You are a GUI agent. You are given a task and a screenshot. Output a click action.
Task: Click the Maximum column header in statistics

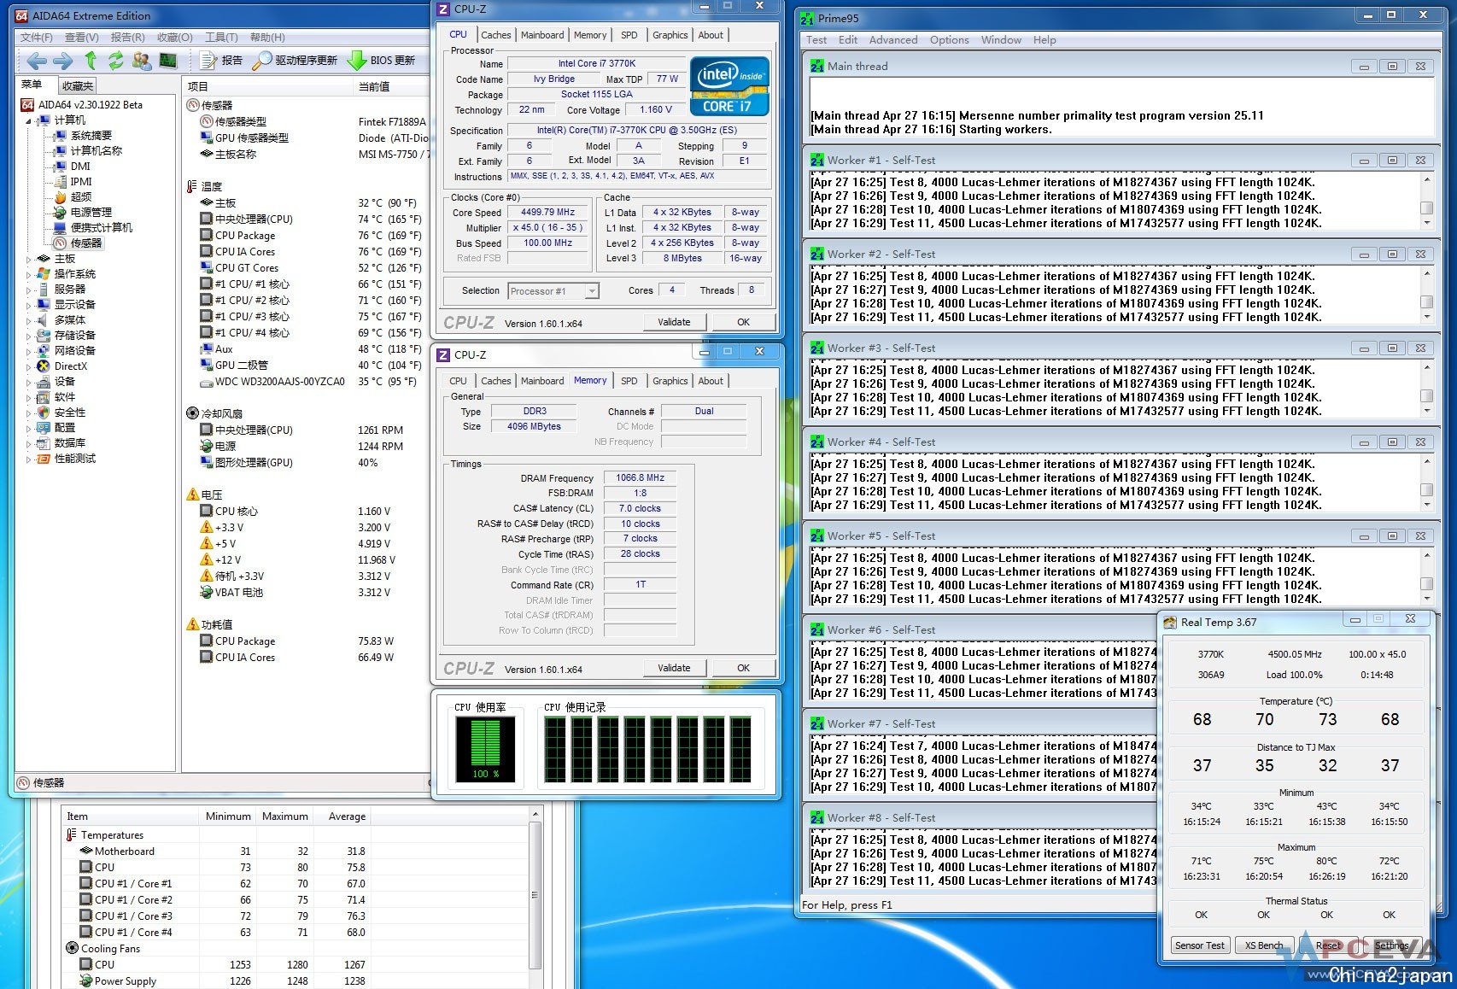[284, 816]
